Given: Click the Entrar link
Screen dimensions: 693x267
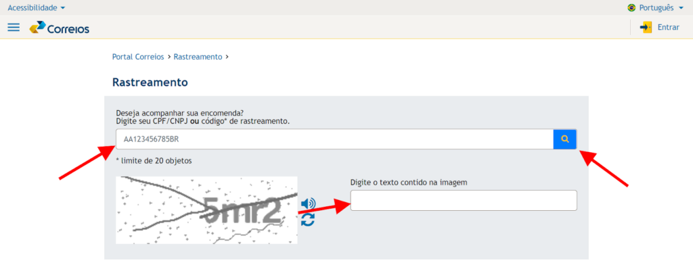Looking at the screenshot, I should (x=668, y=27).
